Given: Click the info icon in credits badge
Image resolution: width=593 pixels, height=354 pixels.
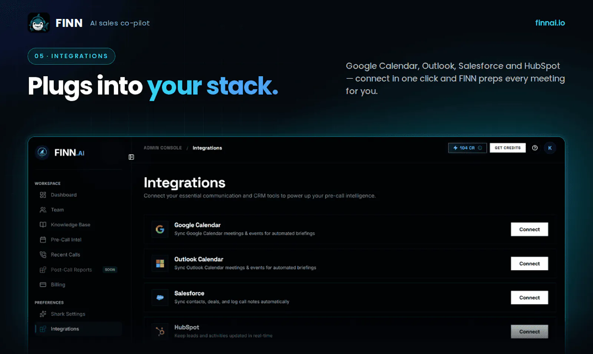Looking at the screenshot, I should click(x=480, y=148).
